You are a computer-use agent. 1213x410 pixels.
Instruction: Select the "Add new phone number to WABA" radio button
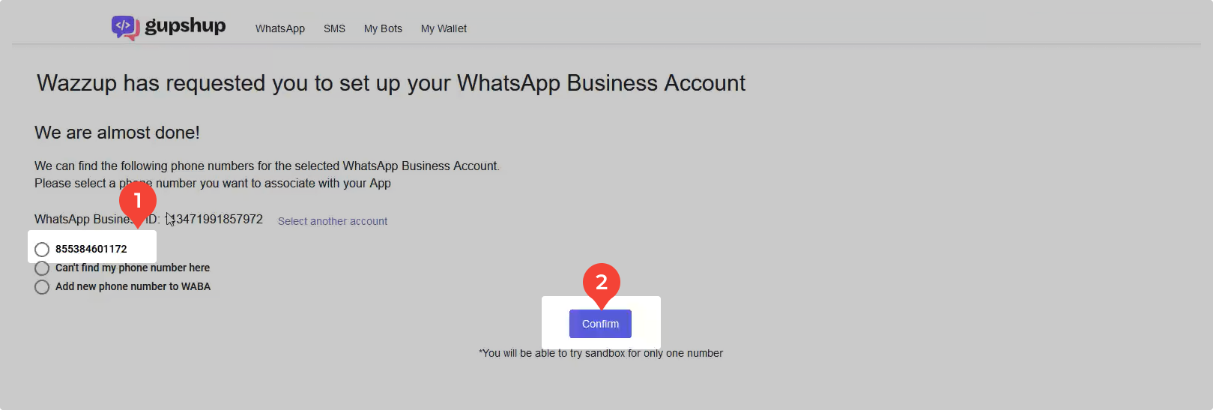(x=42, y=287)
